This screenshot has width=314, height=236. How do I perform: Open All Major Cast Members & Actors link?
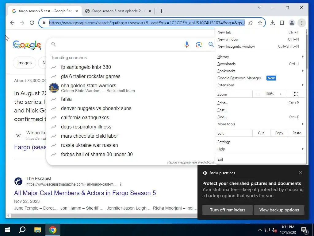85,193
